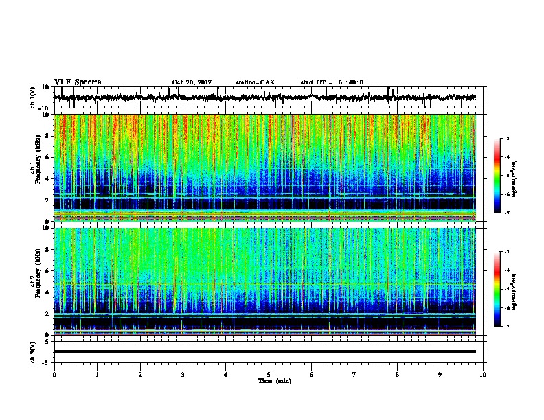Click the 'ch.1(V)' waveform axis label

(x=33, y=97)
